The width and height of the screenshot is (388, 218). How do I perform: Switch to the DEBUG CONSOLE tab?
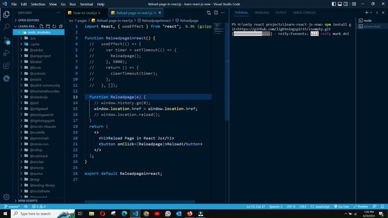304,13
